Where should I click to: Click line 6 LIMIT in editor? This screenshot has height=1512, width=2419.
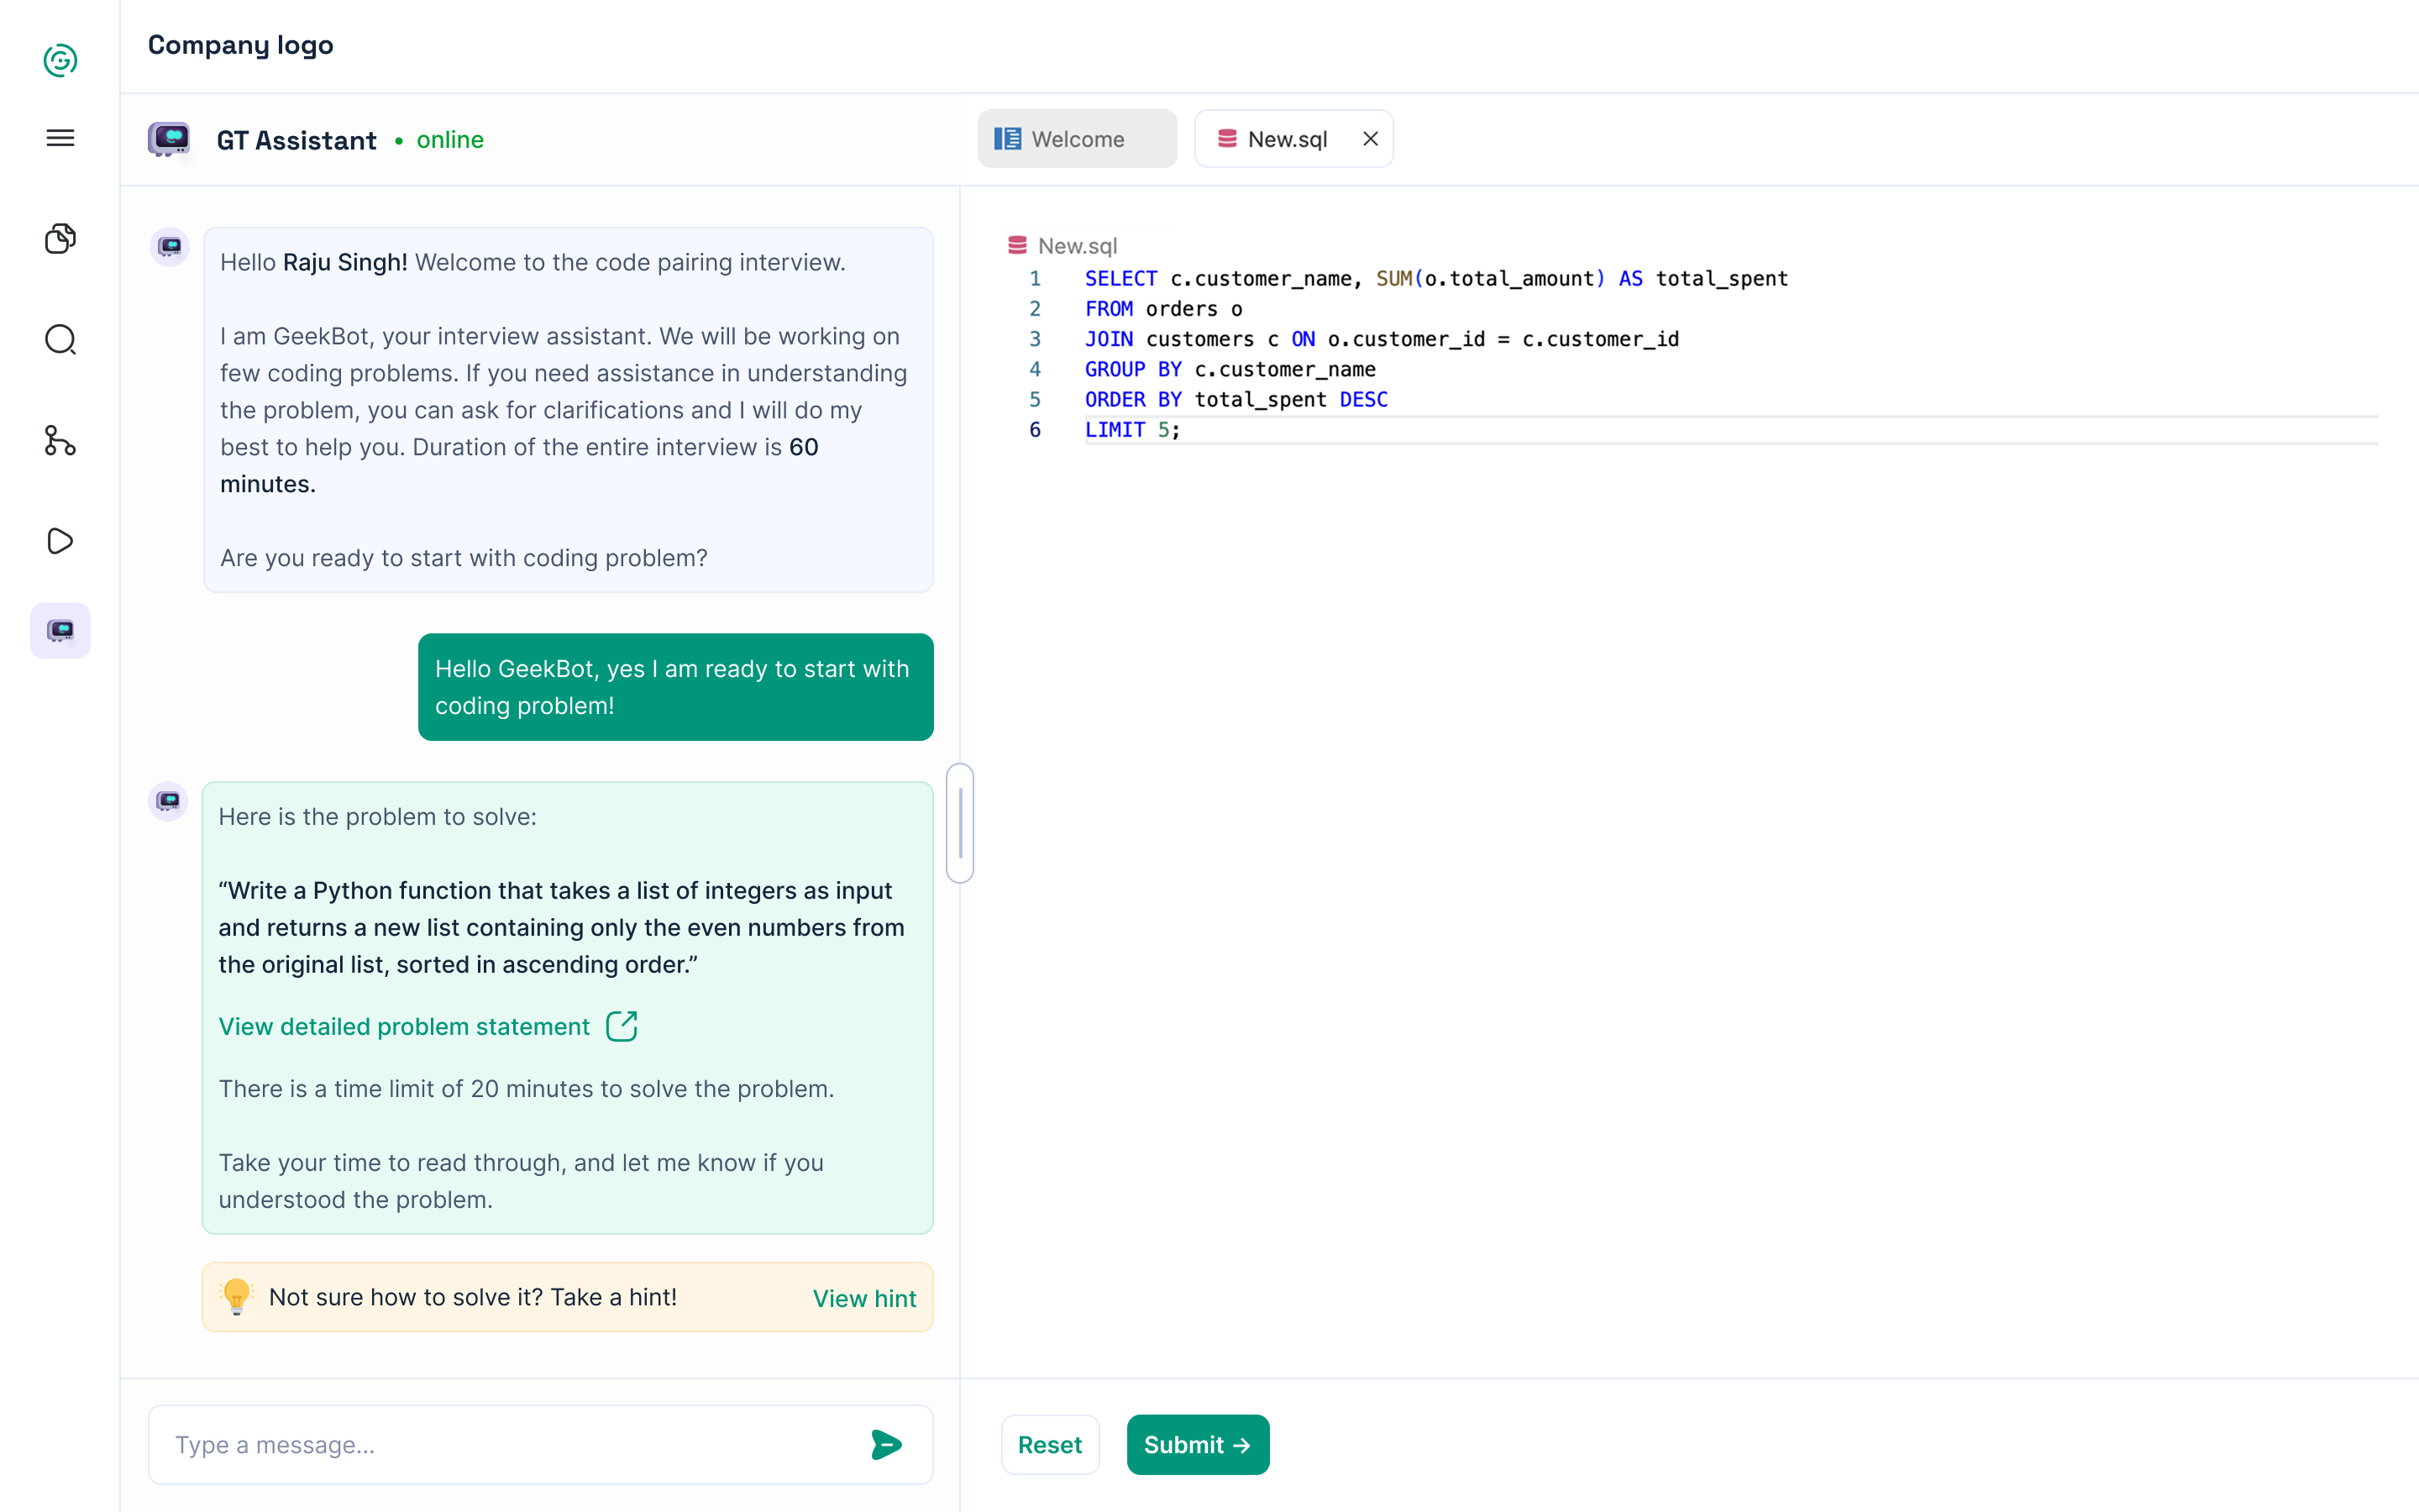(1115, 430)
